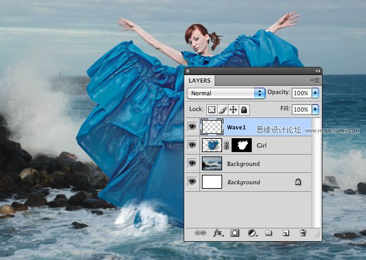Hide the Girl layer
This screenshot has width=366, height=260.
192,145
